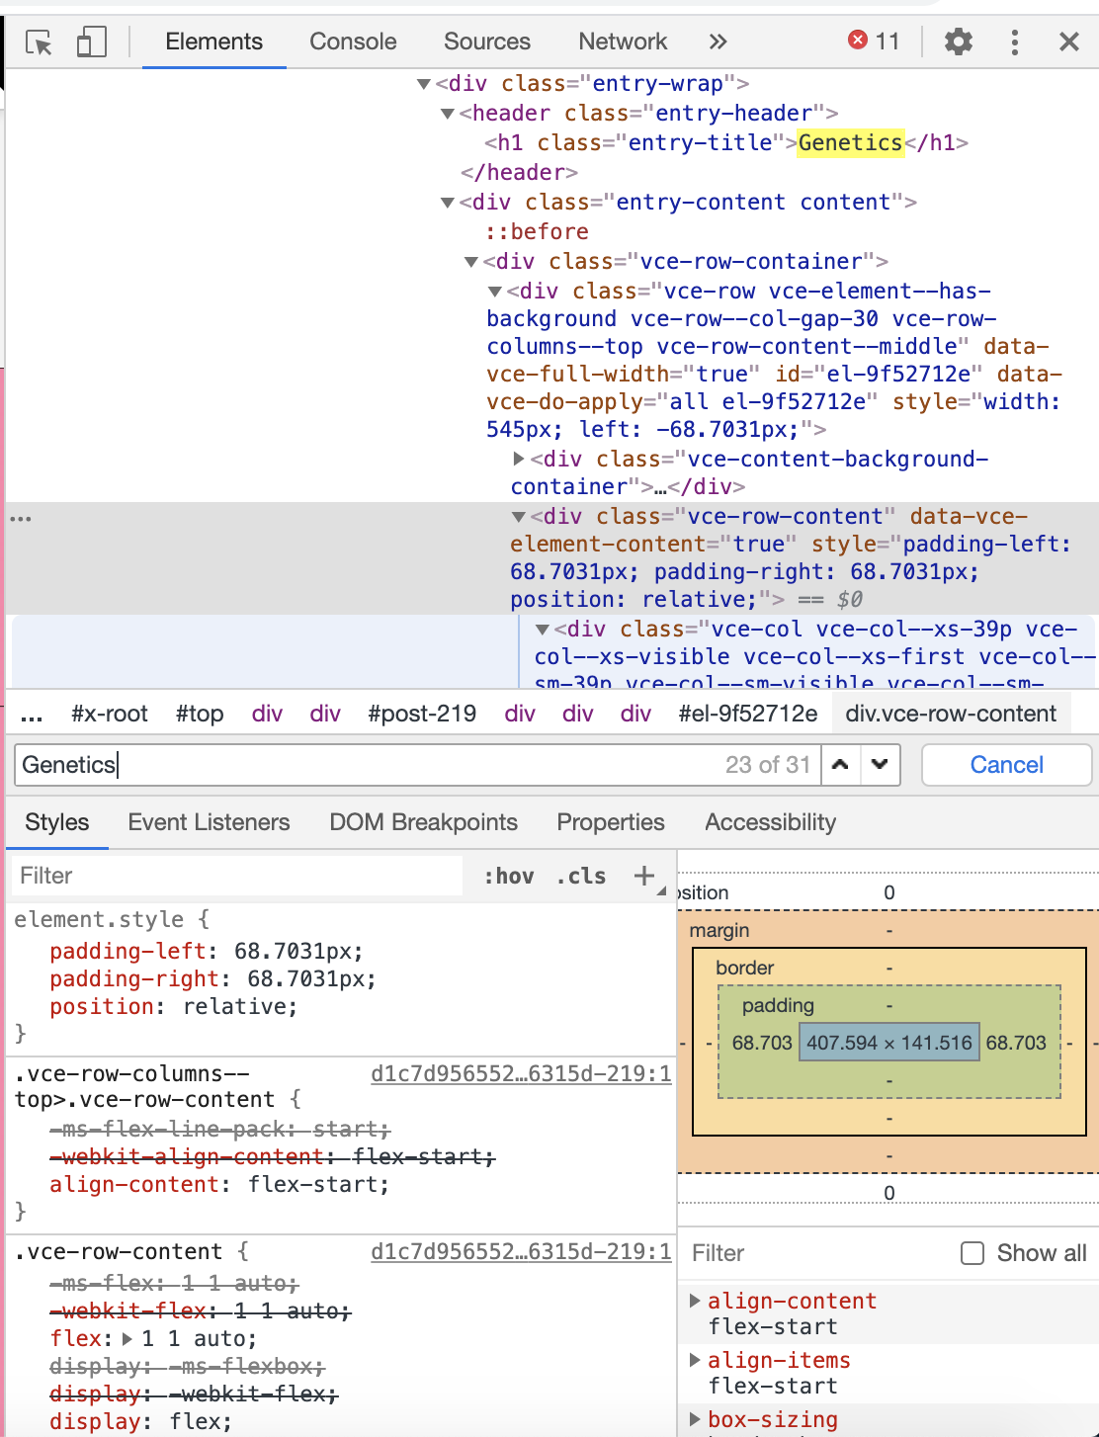Open the Event Listeners tab

209,822
